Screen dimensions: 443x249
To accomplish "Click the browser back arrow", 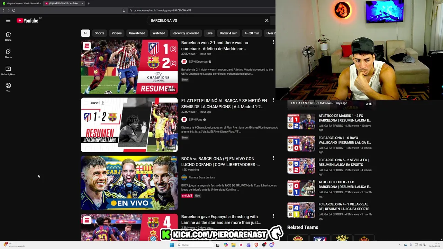I will point(3,10).
